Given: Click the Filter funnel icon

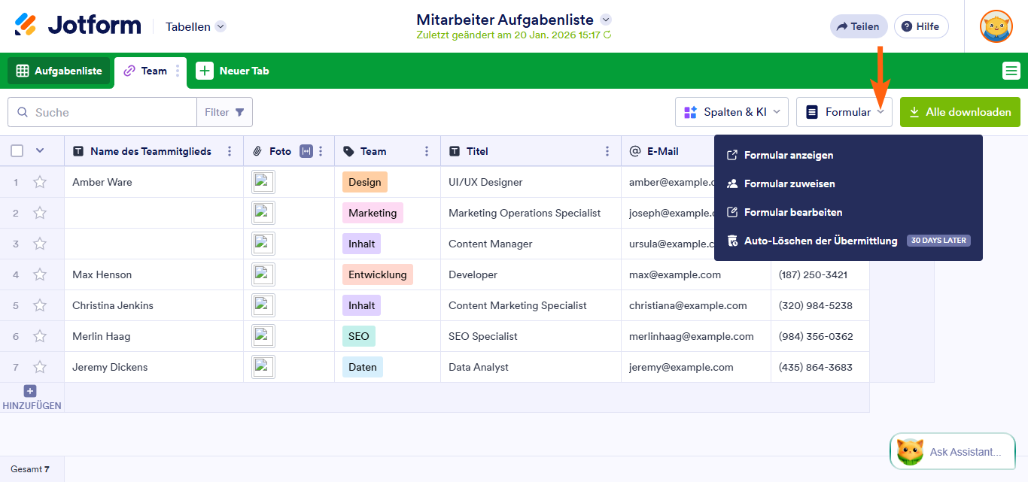Looking at the screenshot, I should tap(239, 111).
